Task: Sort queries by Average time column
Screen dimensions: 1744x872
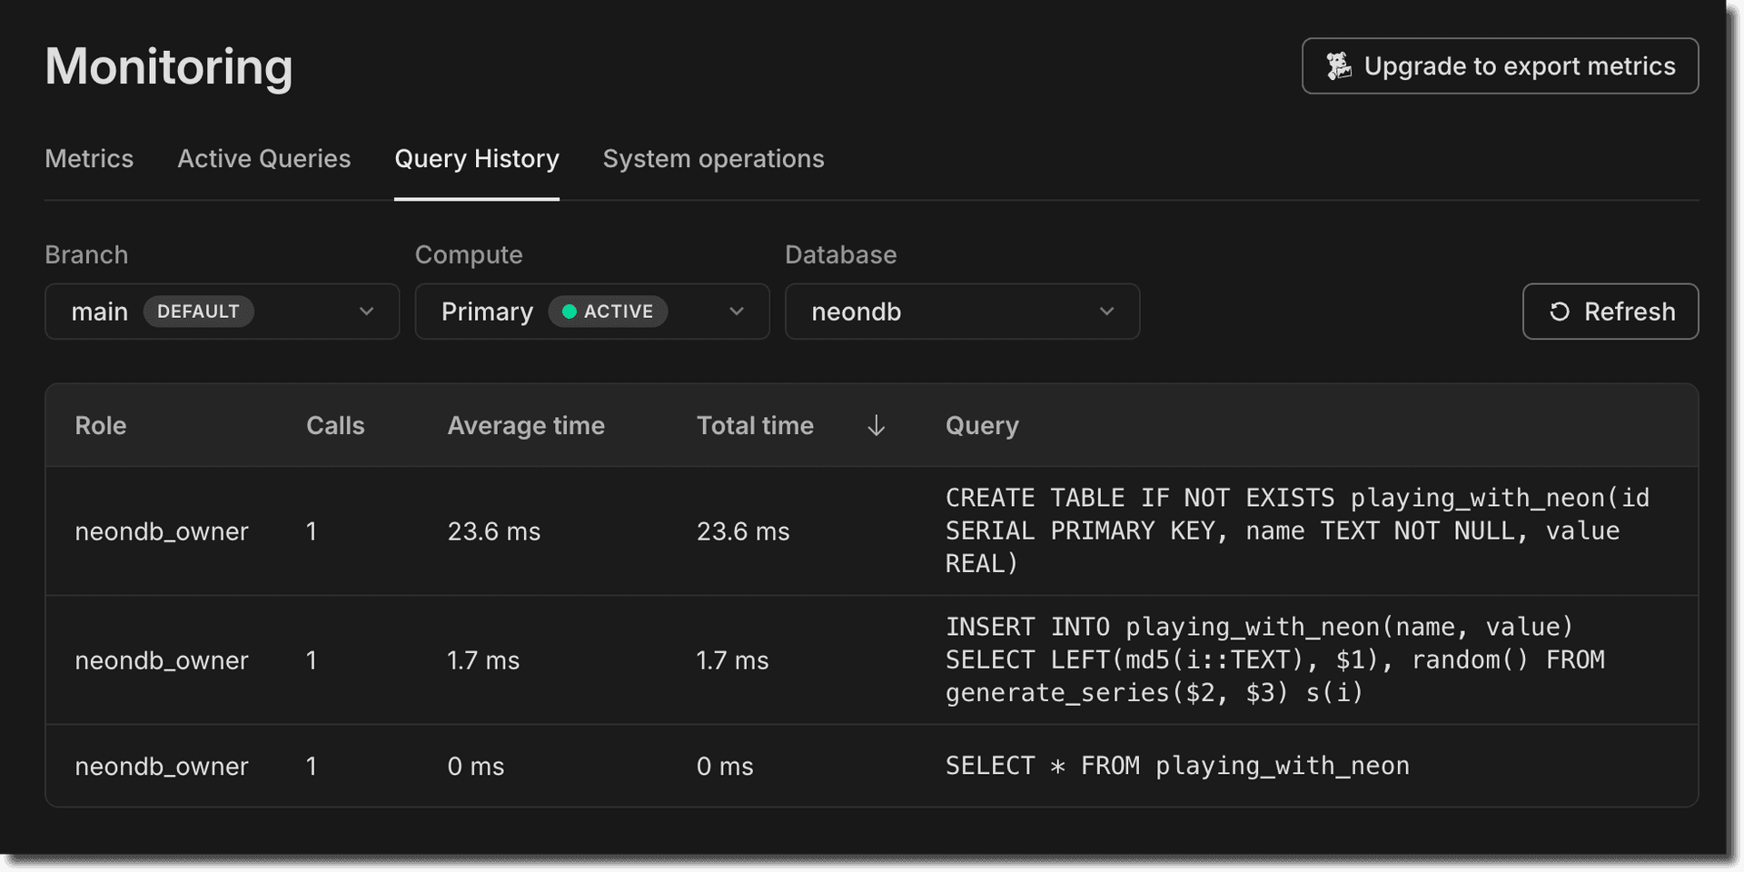Action: pos(526,425)
